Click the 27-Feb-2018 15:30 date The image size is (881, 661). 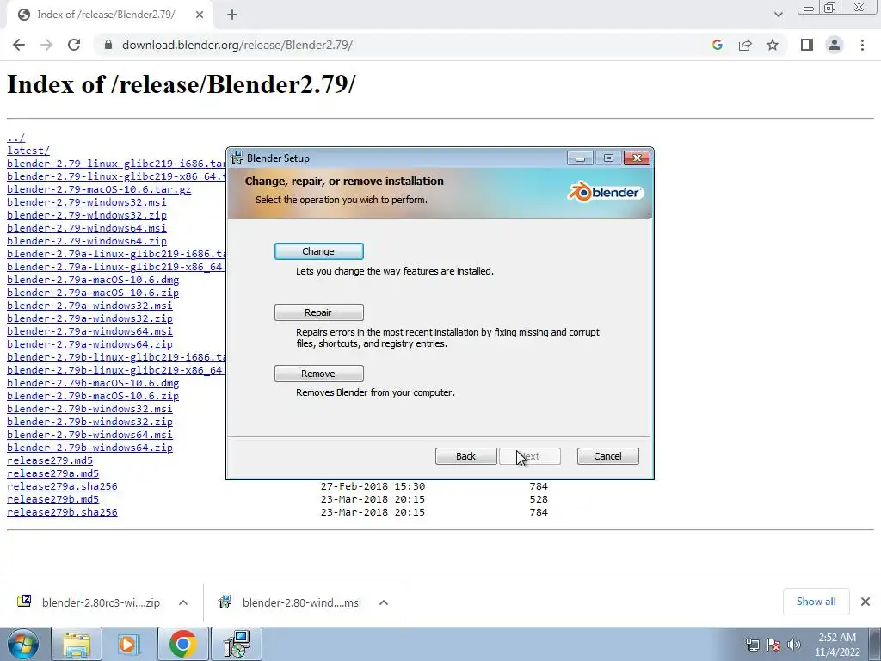click(373, 487)
